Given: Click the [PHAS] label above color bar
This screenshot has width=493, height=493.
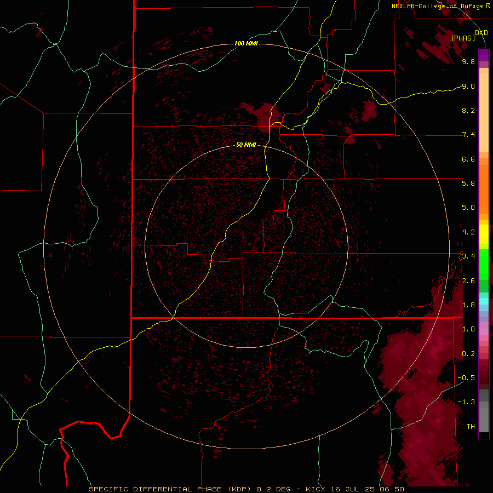Looking at the screenshot, I should click(x=463, y=38).
